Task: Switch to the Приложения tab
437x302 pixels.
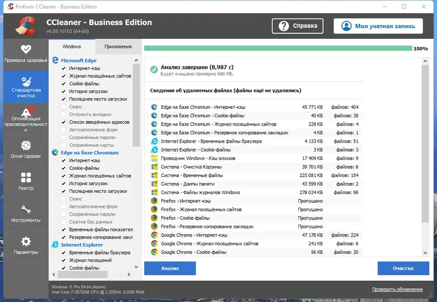Action: 118,46
